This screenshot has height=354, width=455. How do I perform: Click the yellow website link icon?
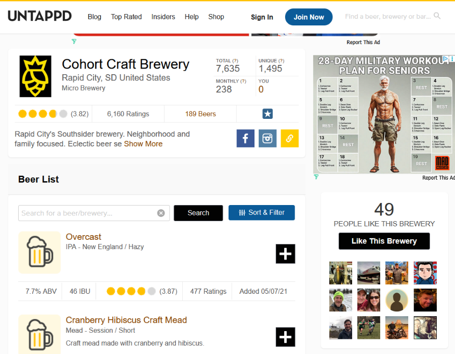(x=290, y=139)
